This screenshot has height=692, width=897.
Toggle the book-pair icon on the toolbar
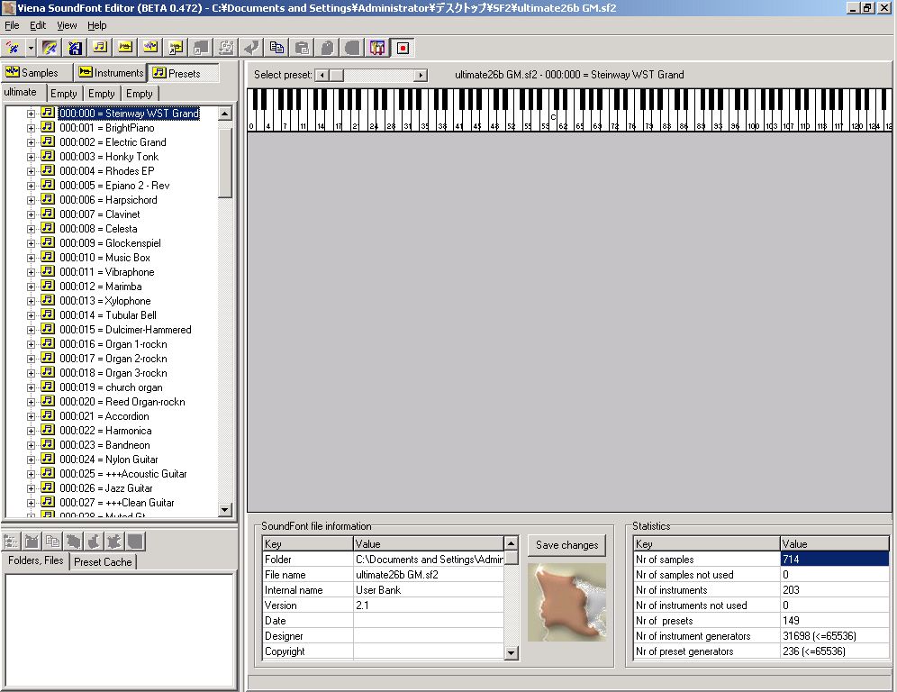tap(377, 48)
